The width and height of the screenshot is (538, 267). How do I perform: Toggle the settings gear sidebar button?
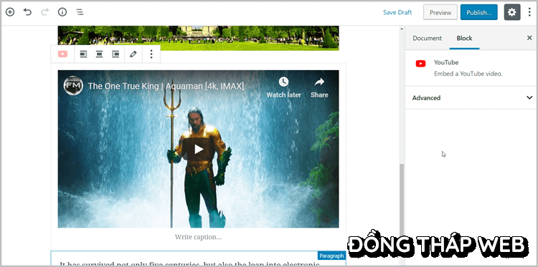click(512, 12)
